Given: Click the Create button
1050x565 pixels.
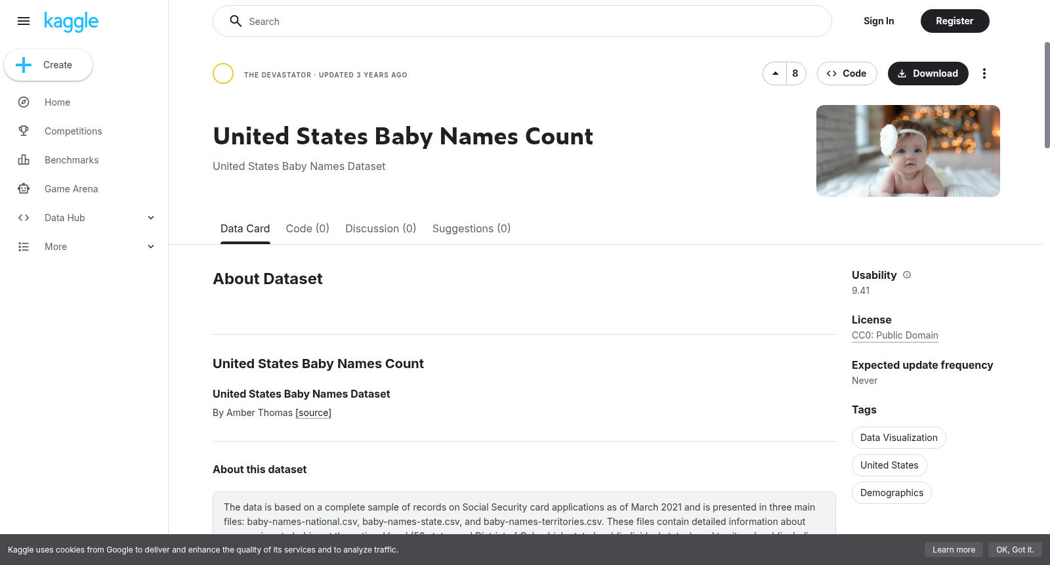Looking at the screenshot, I should click(x=49, y=65).
